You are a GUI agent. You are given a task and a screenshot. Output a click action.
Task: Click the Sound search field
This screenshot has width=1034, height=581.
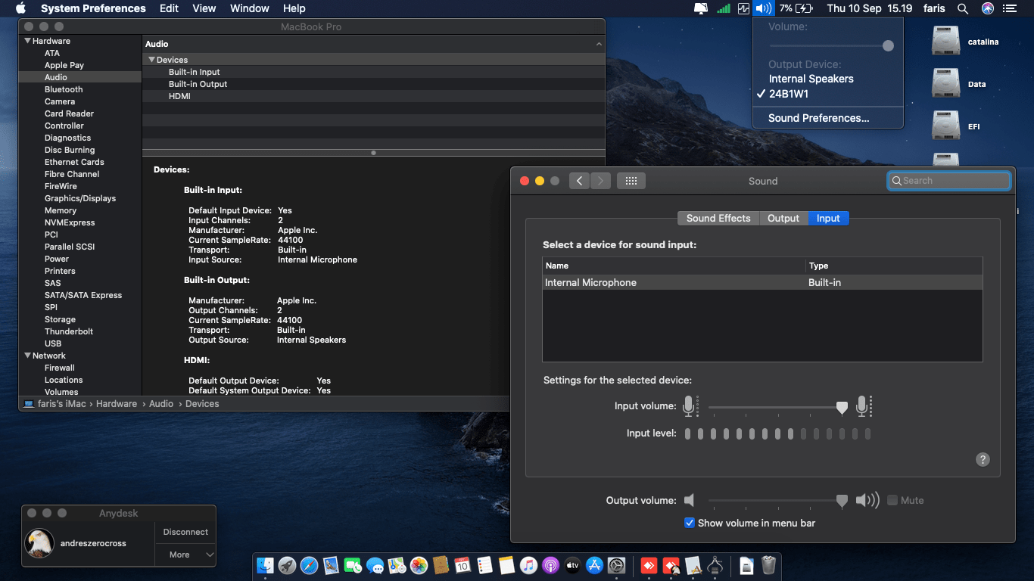949,181
